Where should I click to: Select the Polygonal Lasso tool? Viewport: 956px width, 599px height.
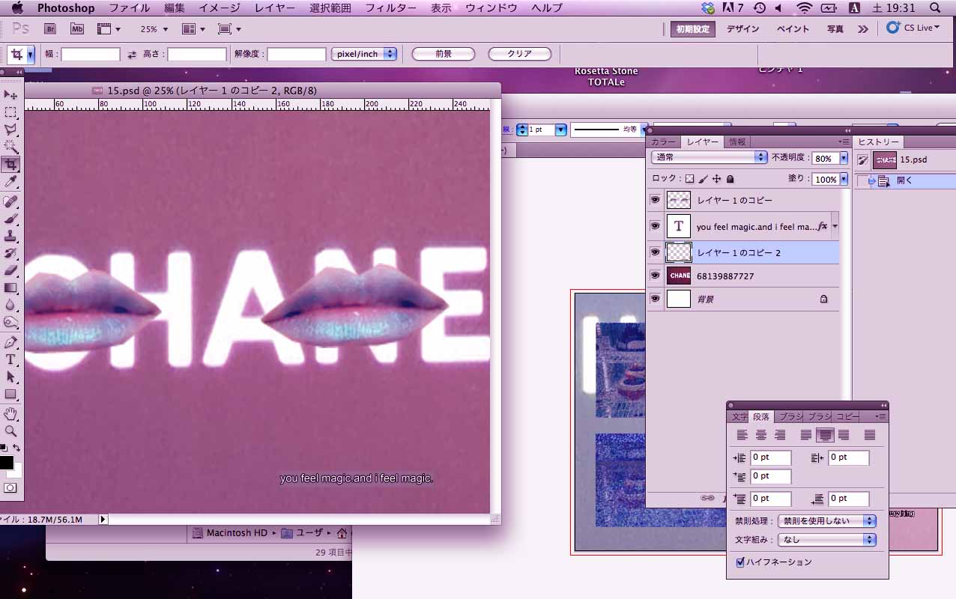[x=10, y=130]
